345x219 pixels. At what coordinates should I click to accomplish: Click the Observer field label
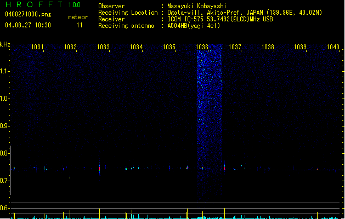(x=111, y=6)
